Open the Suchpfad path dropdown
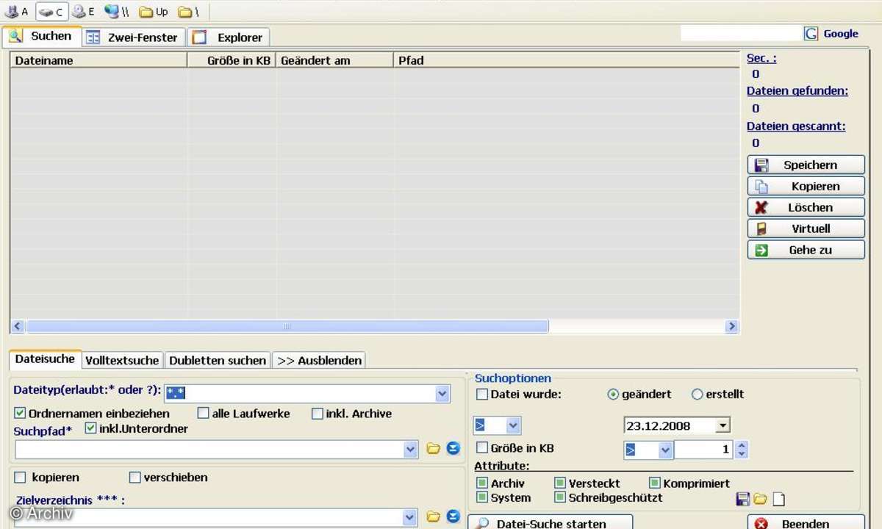 tap(411, 450)
